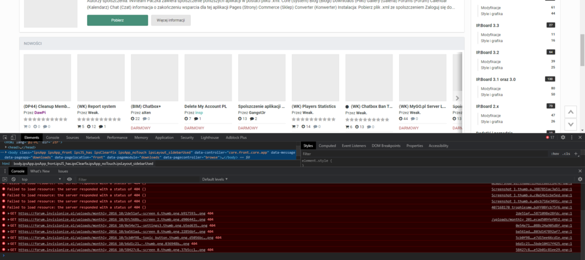585x260 pixels.
Task: Open the Computed styles tab
Action: click(x=327, y=145)
